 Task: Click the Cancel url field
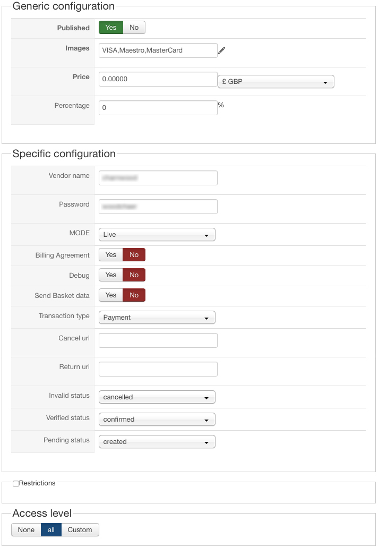158,340
